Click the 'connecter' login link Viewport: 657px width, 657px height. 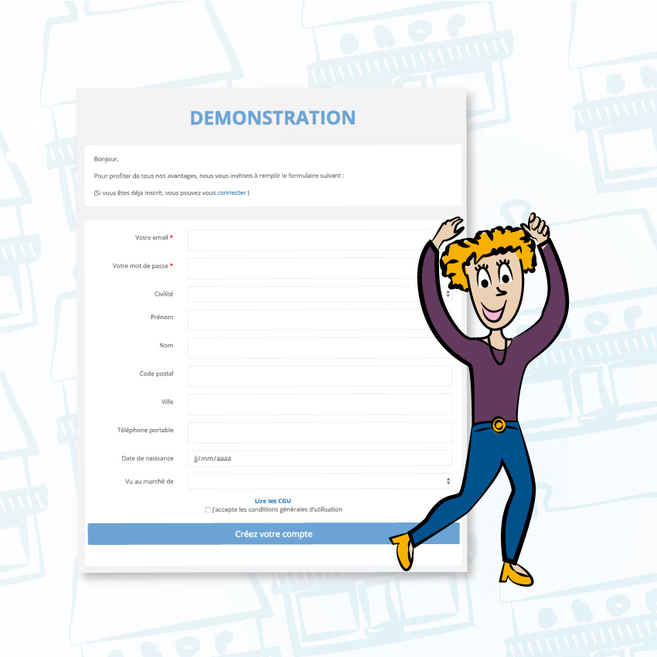tap(231, 192)
